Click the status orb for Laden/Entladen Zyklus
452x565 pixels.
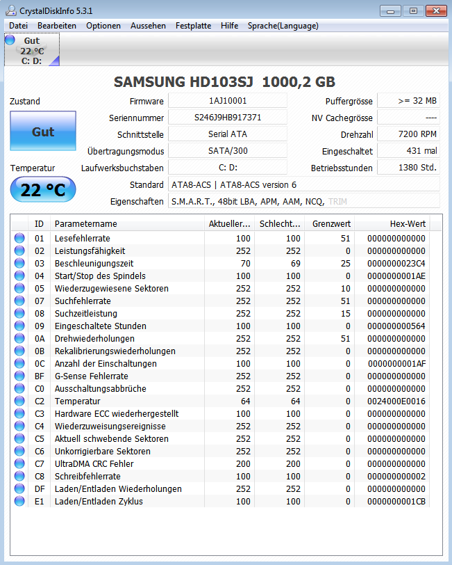tap(19, 501)
